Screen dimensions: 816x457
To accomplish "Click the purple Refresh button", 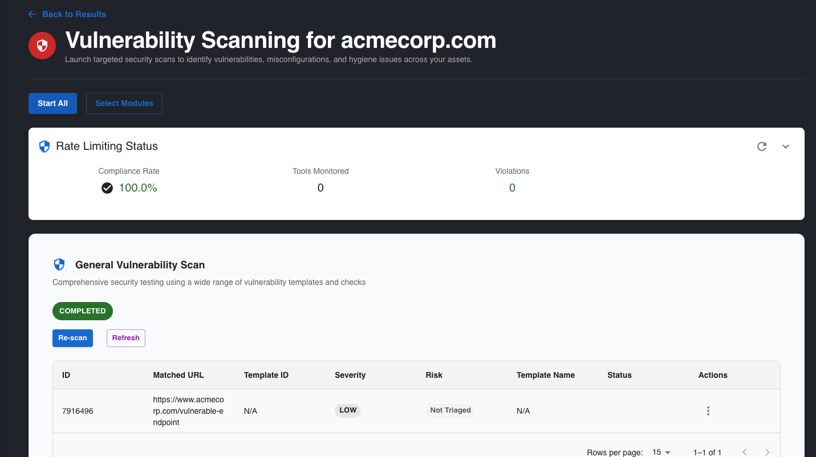I will click(125, 338).
